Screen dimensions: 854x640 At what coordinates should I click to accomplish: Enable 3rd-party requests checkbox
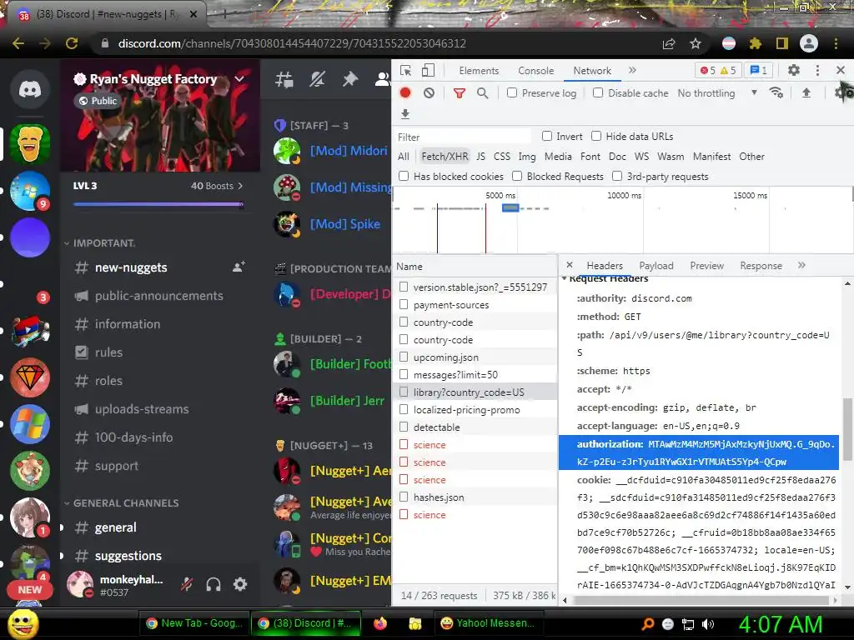(x=617, y=176)
